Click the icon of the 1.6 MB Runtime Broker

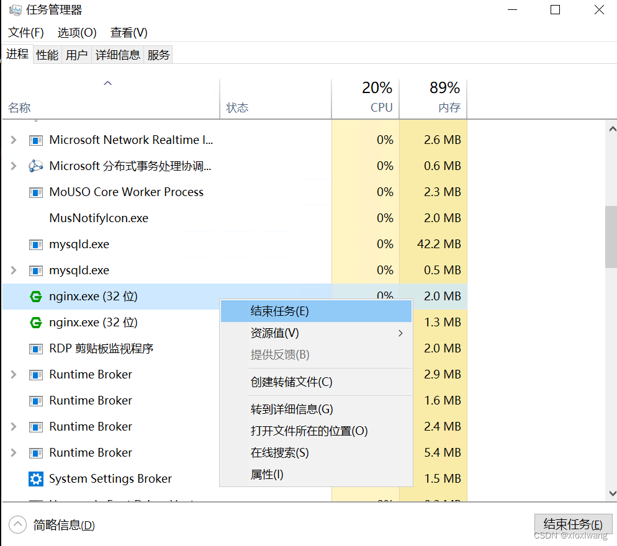point(36,401)
